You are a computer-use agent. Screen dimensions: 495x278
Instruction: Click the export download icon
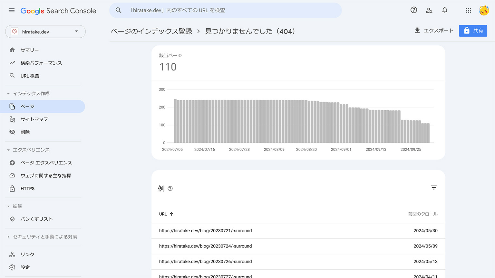point(417,31)
